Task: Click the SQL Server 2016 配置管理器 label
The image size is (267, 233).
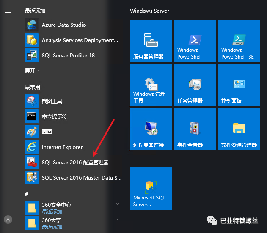Action: (75, 162)
